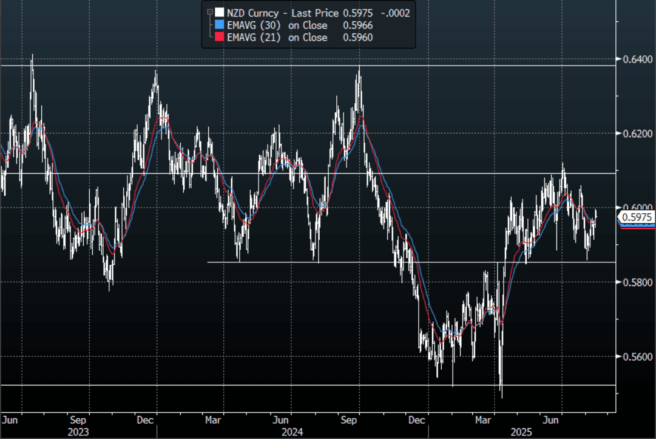Click the blue EMAVG (30) swatch
Screen dimensions: 656x439
[219, 25]
